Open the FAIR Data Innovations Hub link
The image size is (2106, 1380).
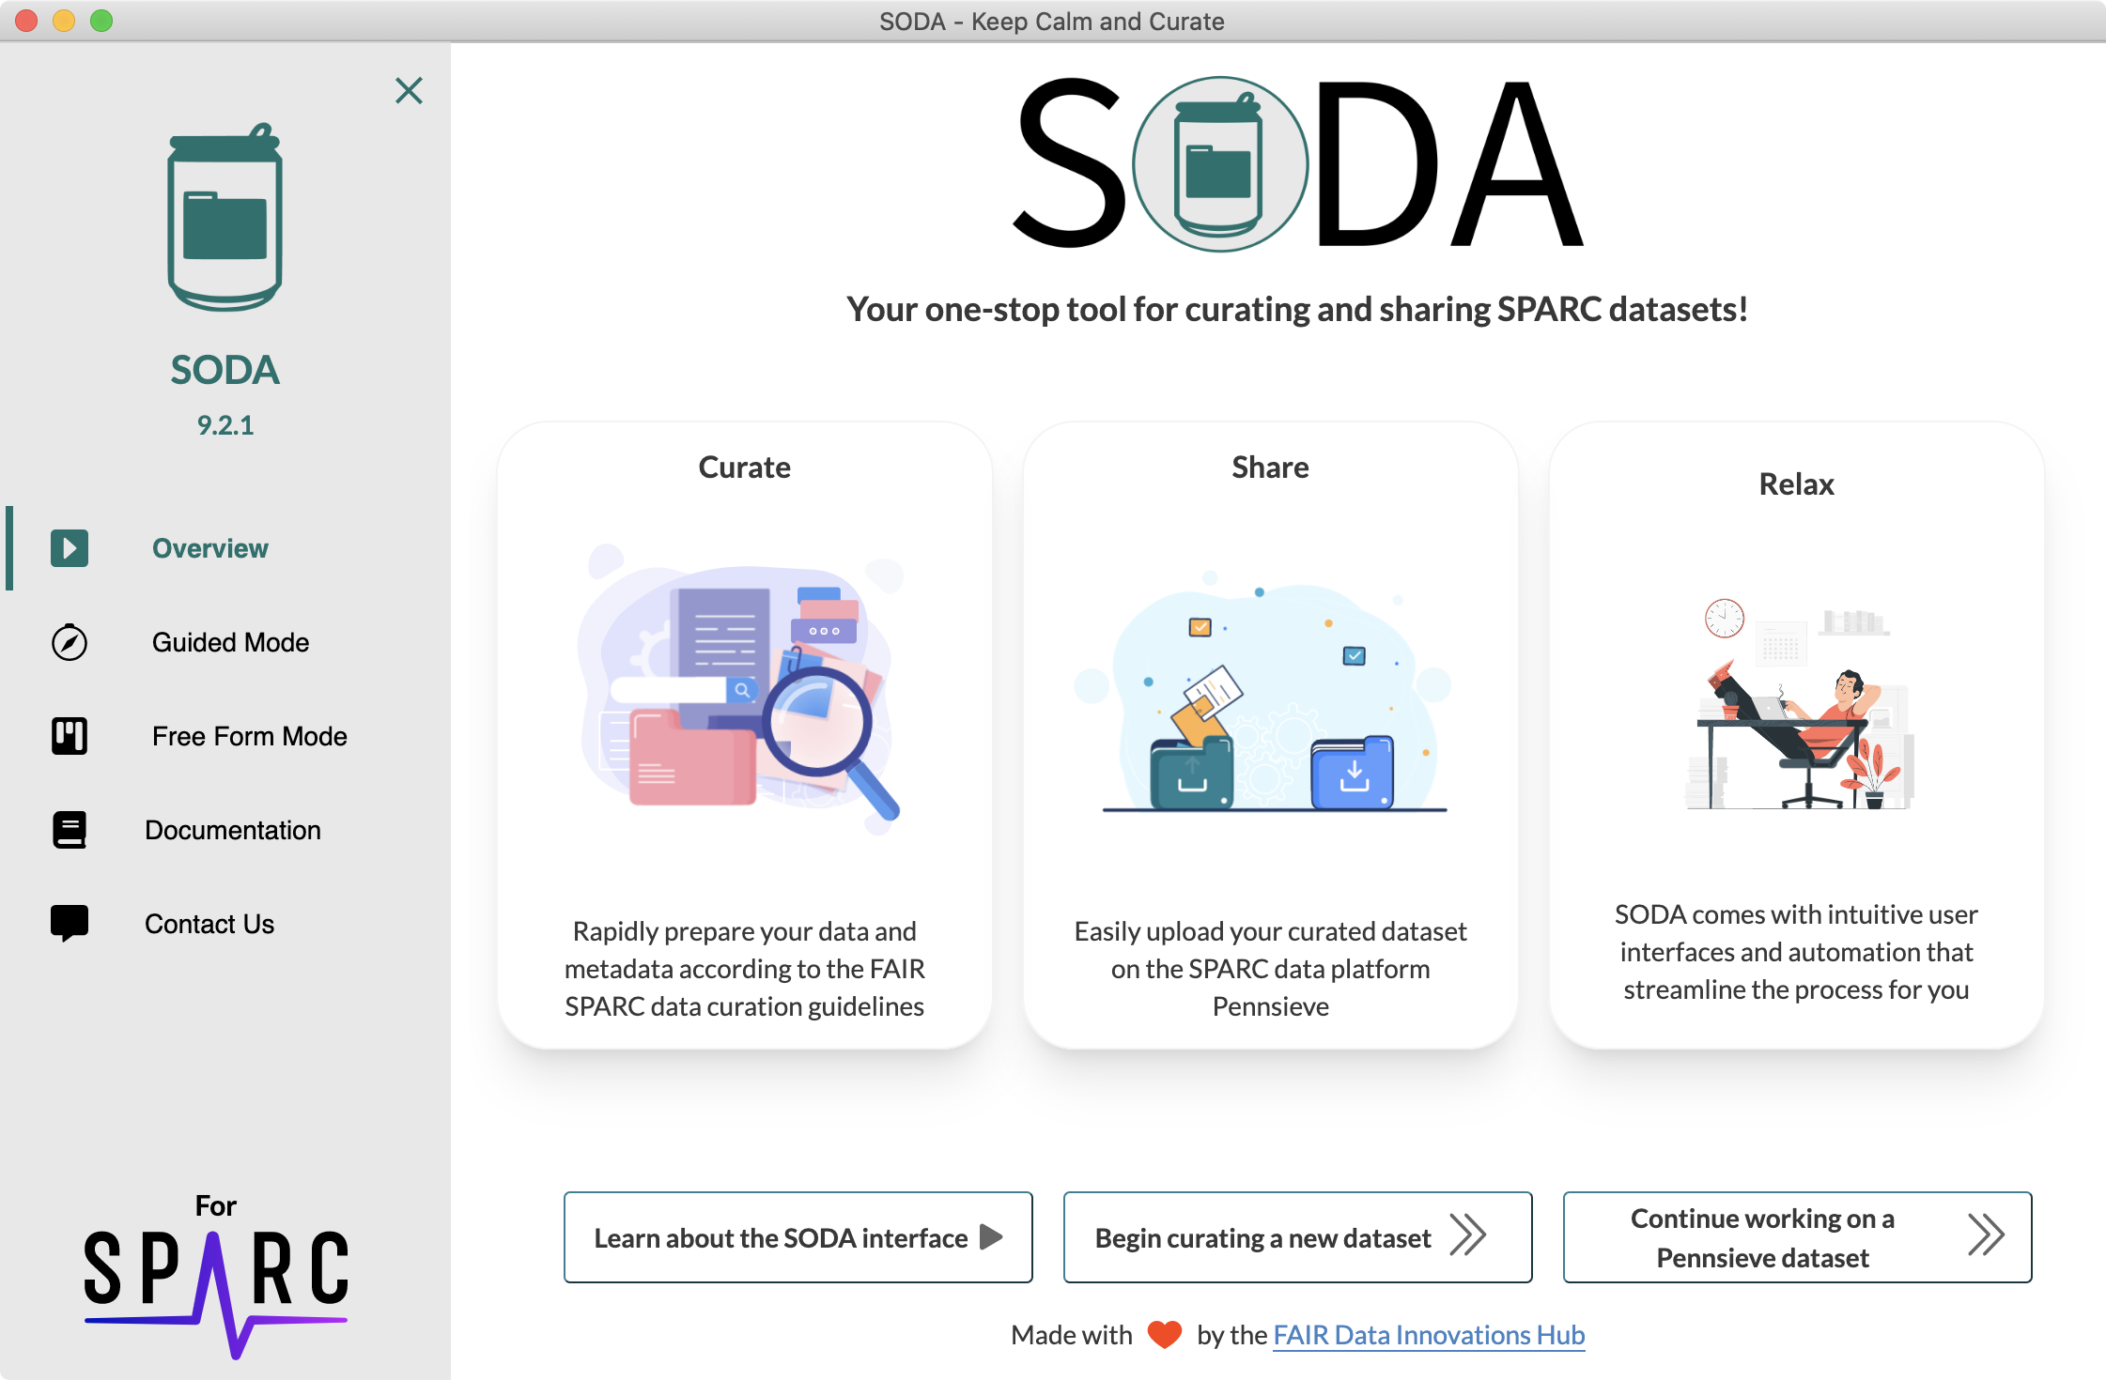[x=1429, y=1335]
